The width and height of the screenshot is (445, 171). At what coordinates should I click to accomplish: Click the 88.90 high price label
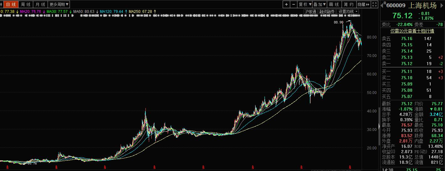[338, 23]
